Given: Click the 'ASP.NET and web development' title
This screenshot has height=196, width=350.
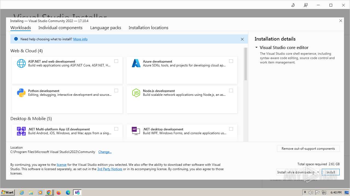Looking at the screenshot, I should tap(52, 62).
